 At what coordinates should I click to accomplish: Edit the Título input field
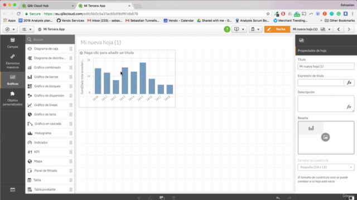tap(326, 67)
